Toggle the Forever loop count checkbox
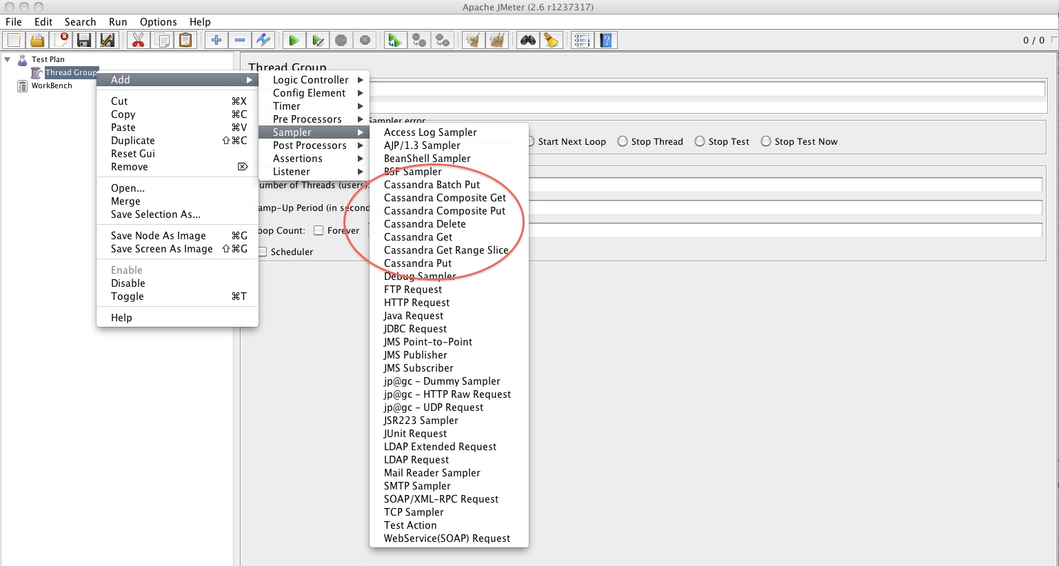This screenshot has width=1059, height=566. [x=319, y=230]
